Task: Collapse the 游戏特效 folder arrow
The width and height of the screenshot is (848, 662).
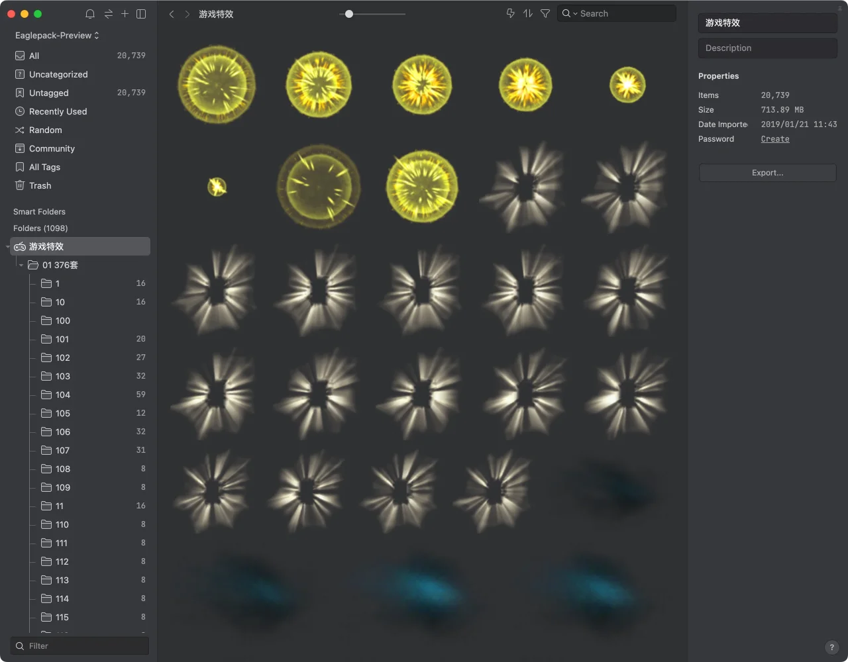Action: 8,246
